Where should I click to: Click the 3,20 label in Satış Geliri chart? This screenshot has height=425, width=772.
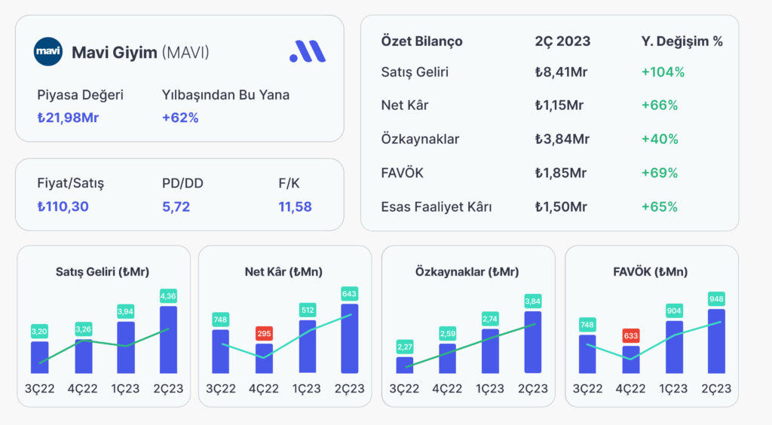click(x=39, y=332)
